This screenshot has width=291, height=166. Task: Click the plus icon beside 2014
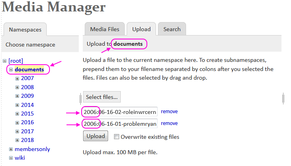[17, 105]
